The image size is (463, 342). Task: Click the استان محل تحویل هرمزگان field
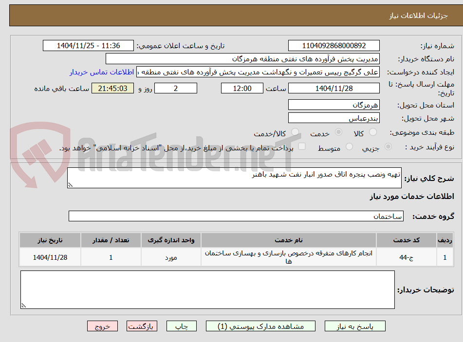coord(333,105)
